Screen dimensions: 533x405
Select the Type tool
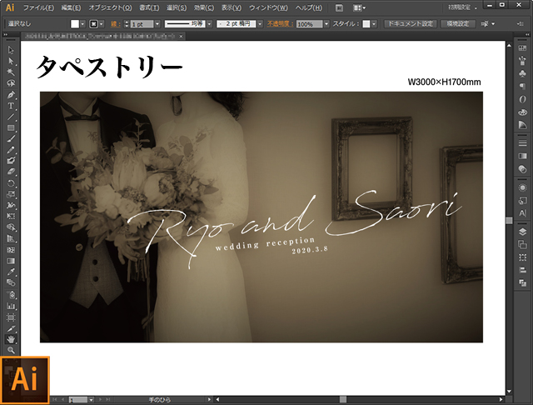[x=11, y=106]
